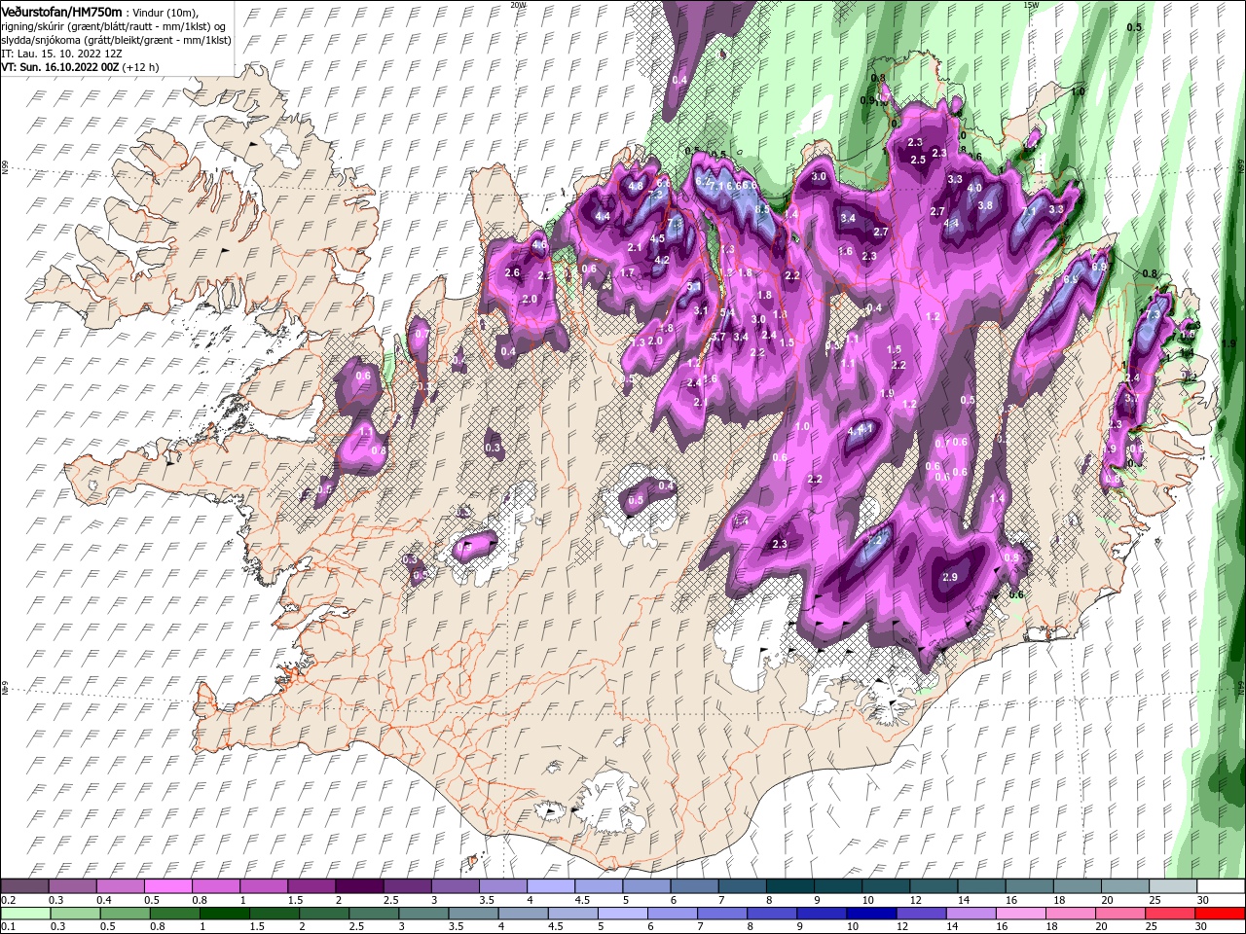Click the 8.5 snowfall value on the map
The image size is (1246, 934).
tap(762, 209)
